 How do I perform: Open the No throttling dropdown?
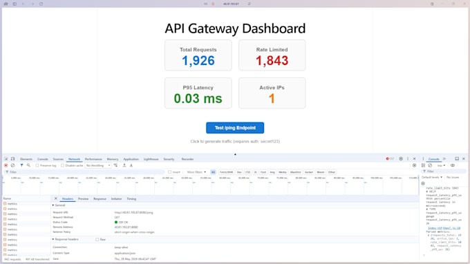point(98,165)
